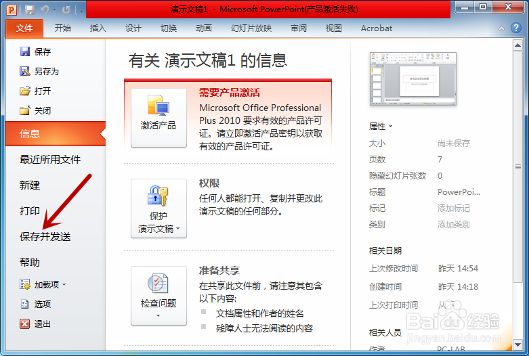
Task: Click the 打开 folder icon in sidebar
Action: pos(25,91)
